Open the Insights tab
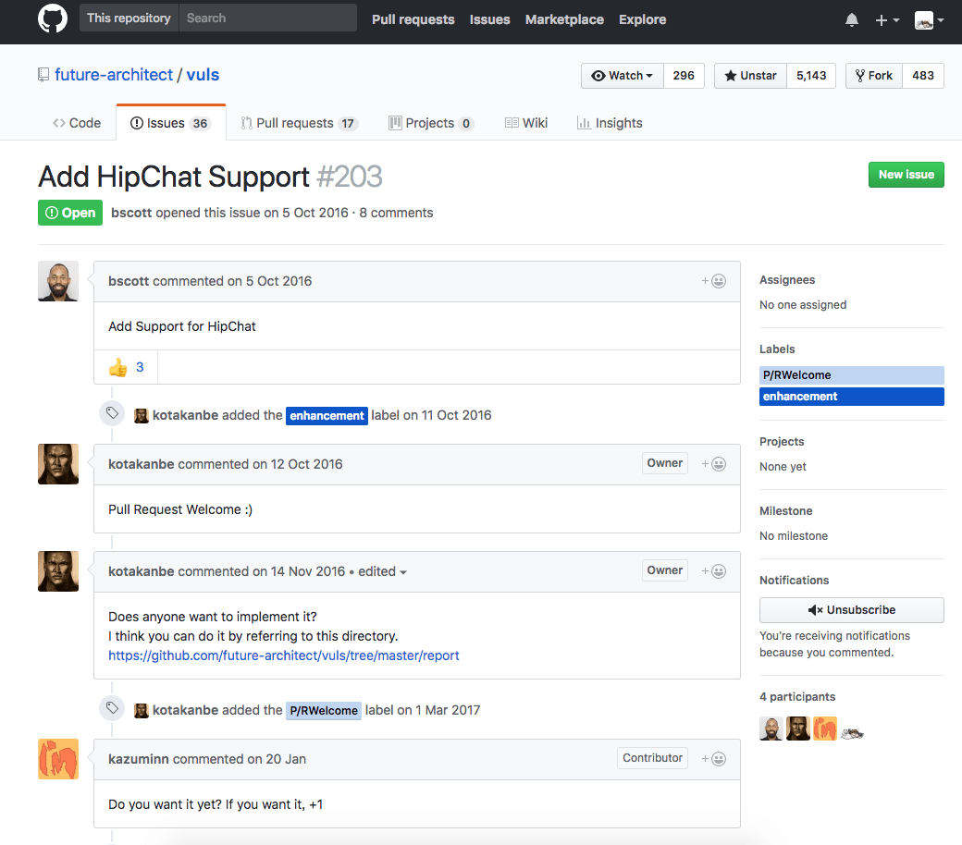Image resolution: width=962 pixels, height=845 pixels. (609, 123)
